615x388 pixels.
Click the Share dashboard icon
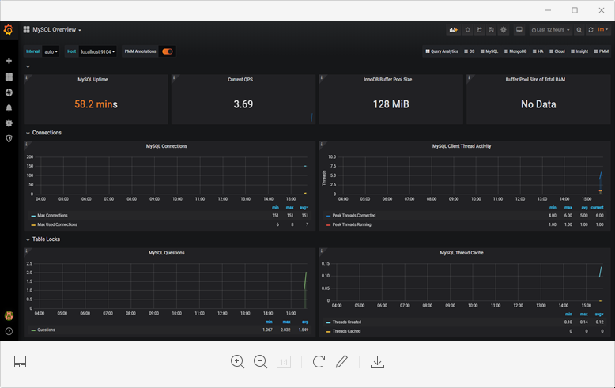[x=479, y=30]
